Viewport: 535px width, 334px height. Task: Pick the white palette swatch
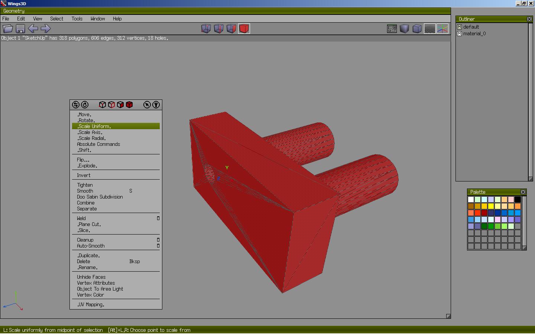(x=471, y=199)
